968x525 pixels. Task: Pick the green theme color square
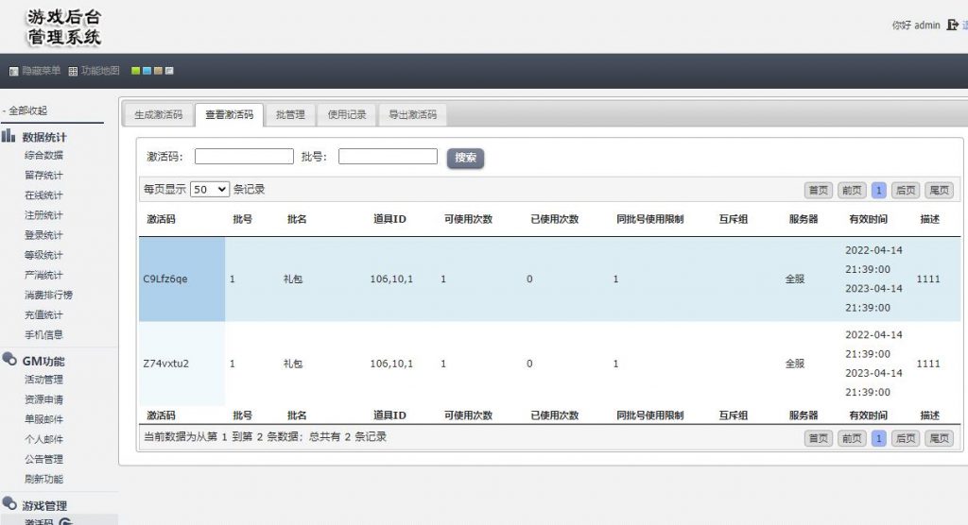tap(136, 71)
